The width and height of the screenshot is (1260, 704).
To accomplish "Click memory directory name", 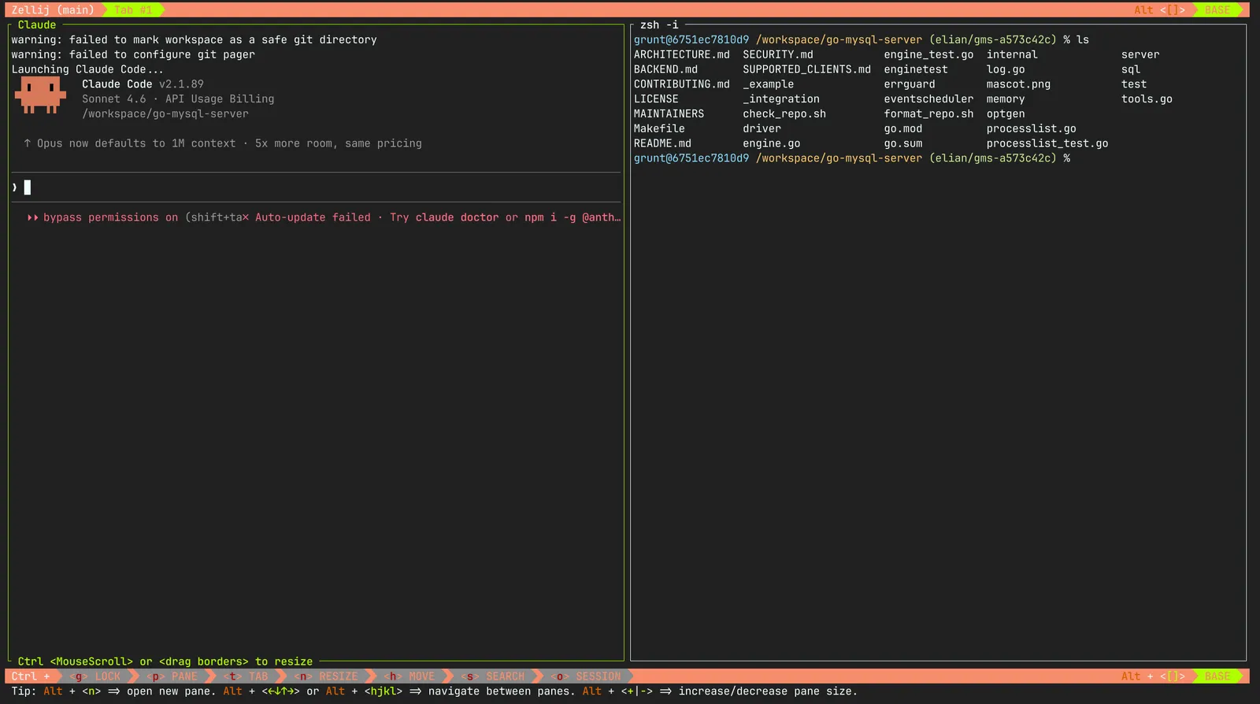I will coord(1006,99).
